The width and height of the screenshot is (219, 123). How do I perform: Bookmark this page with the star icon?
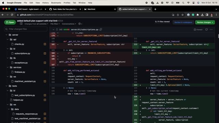[182, 15]
